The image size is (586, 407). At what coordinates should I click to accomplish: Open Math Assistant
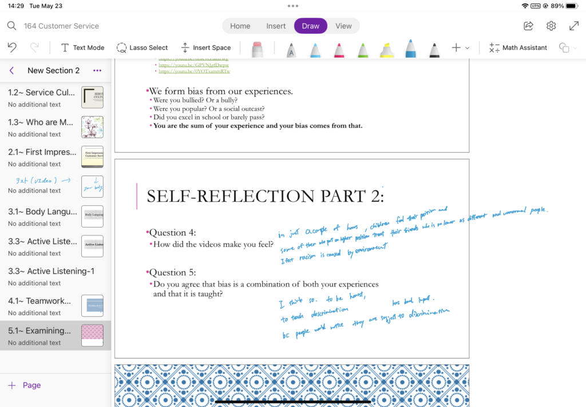pos(518,47)
